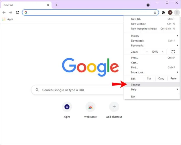The width and height of the screenshot is (181, 145).
Task: Close the New Tab tab
Action: coord(48,5)
